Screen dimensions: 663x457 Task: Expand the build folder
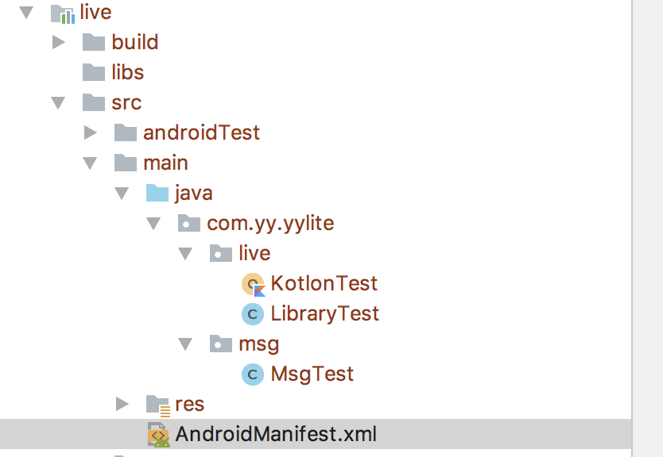coord(58,42)
